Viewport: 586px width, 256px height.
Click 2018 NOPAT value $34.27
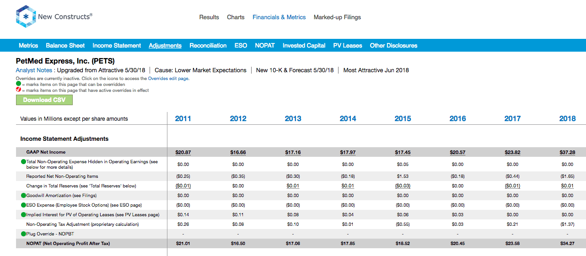567,244
